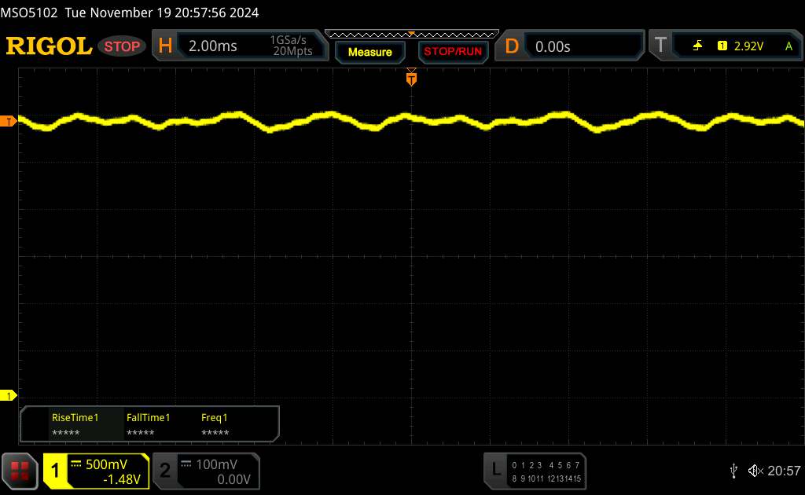Click the FallTime1 measurement

[x=148, y=425]
